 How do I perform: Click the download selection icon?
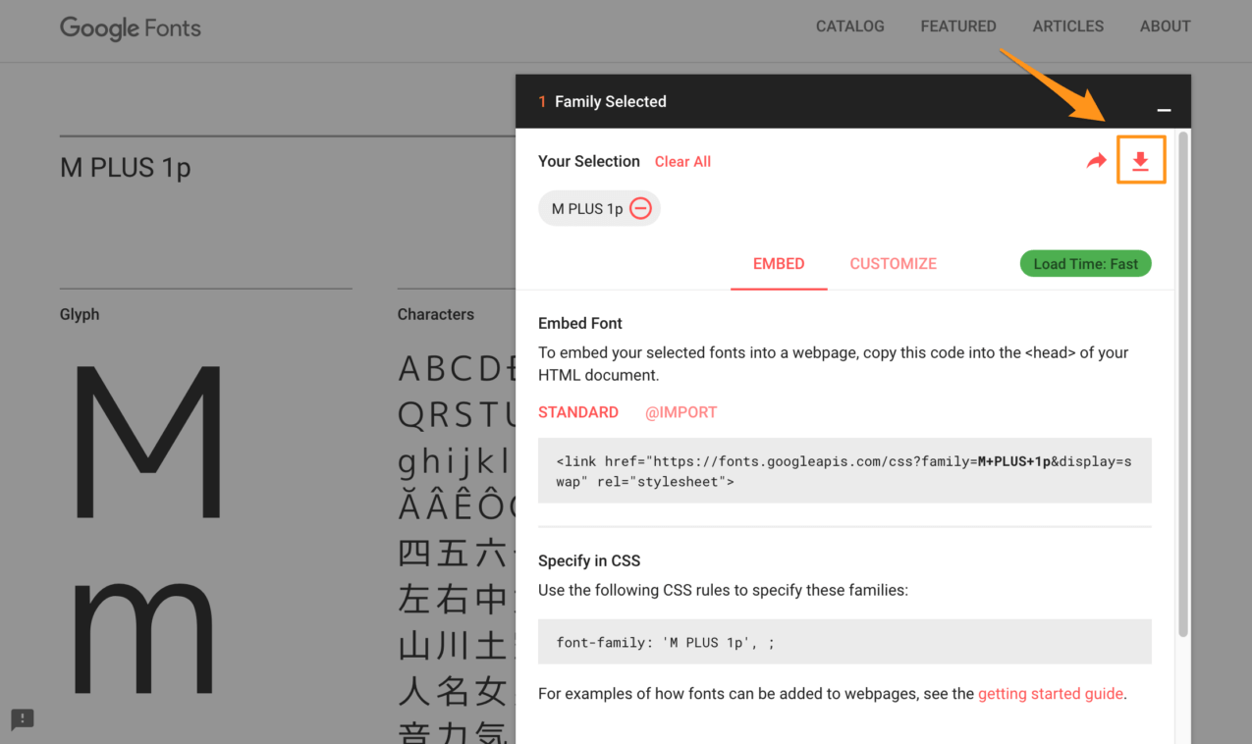(1140, 161)
